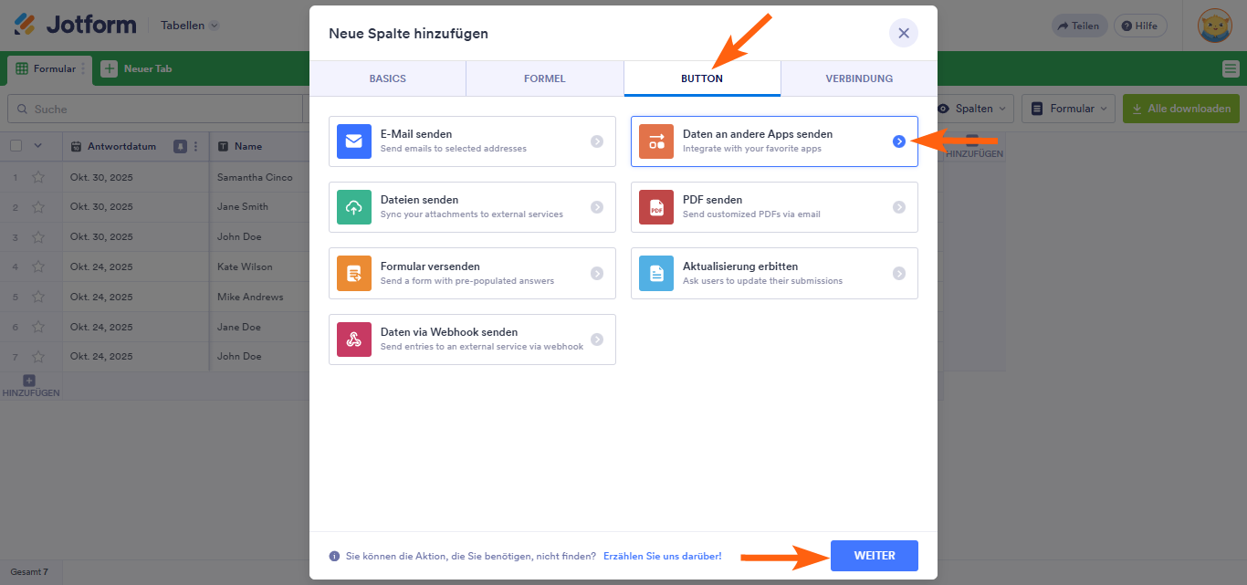Open the Formular dropdown near Alle downloaden

point(1068,108)
